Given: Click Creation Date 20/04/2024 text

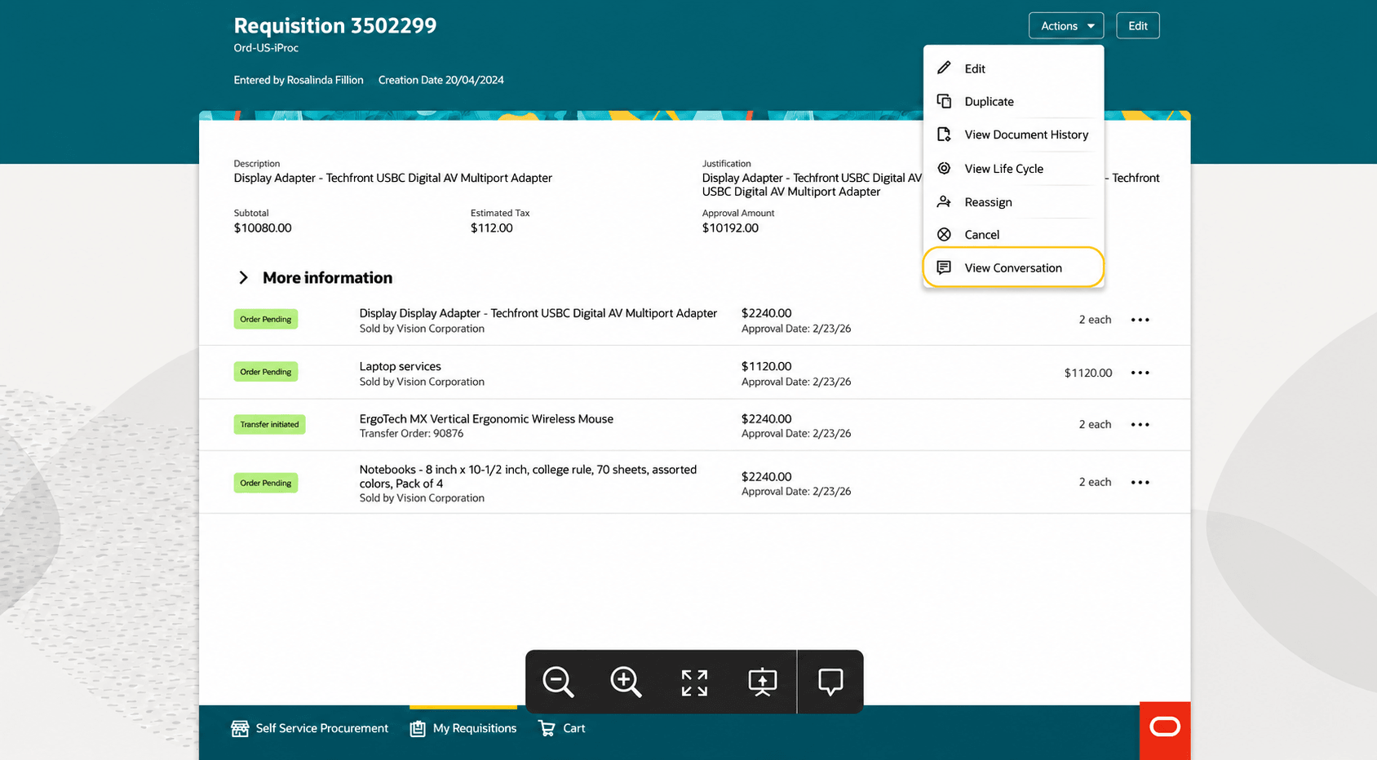Looking at the screenshot, I should click(x=441, y=80).
